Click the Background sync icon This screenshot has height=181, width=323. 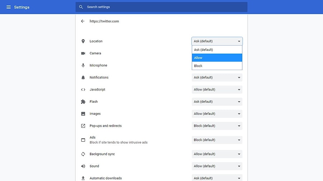pyautogui.click(x=83, y=154)
